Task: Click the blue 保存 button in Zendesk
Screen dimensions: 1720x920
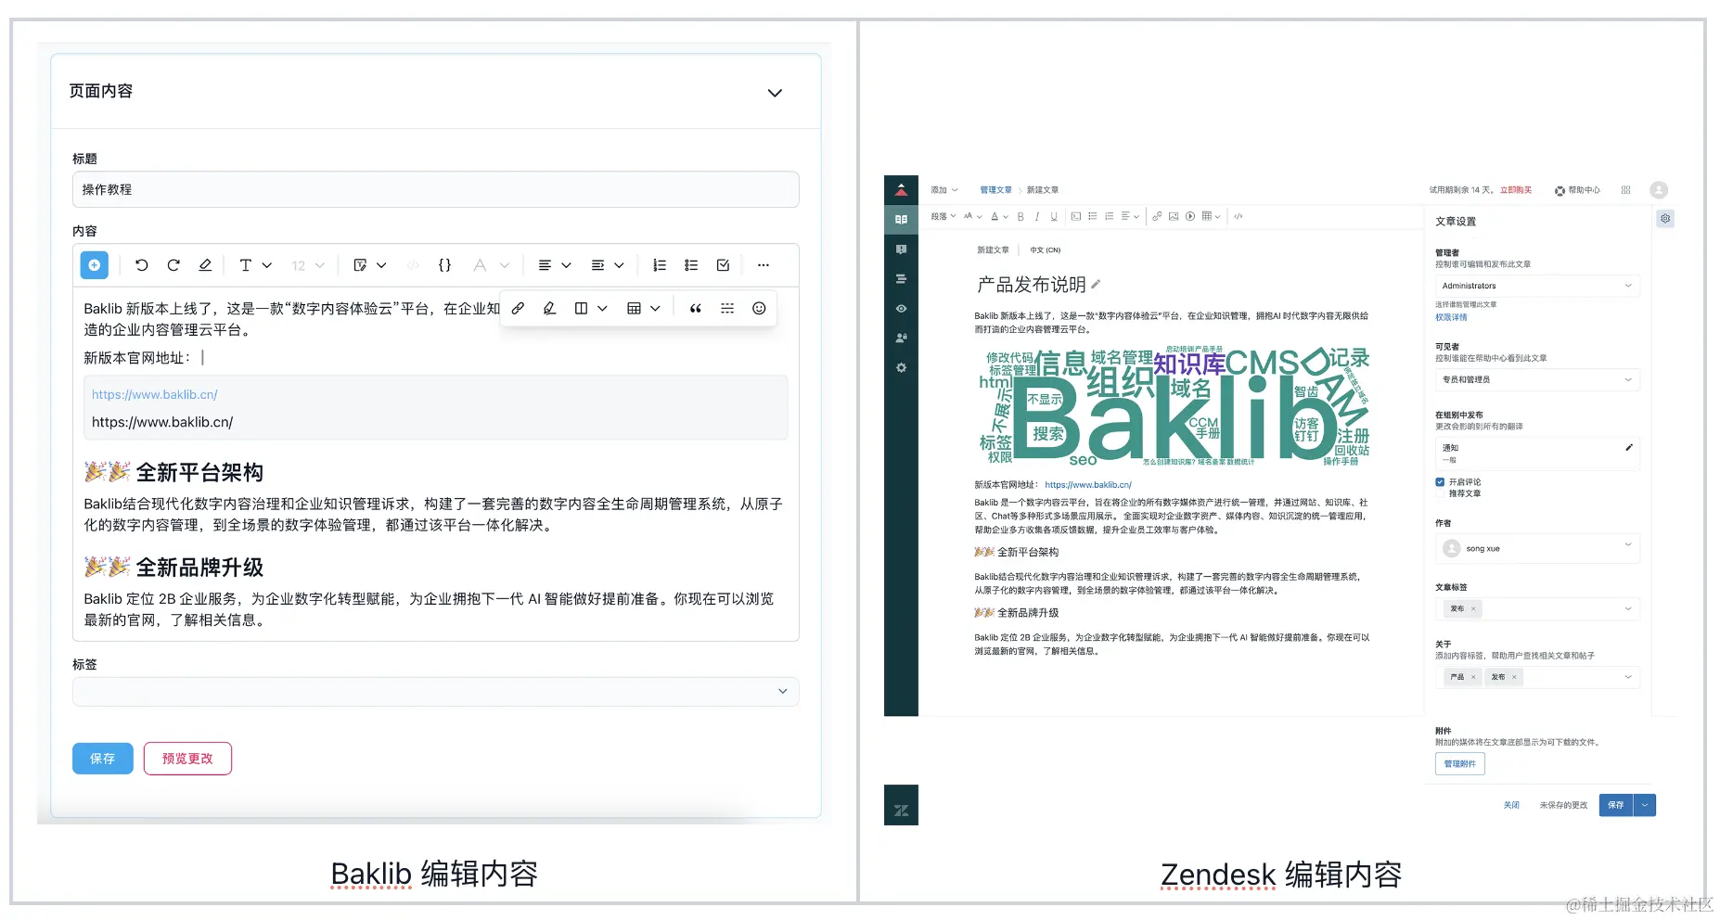Action: (1616, 805)
